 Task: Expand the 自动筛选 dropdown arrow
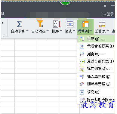pos(48,31)
